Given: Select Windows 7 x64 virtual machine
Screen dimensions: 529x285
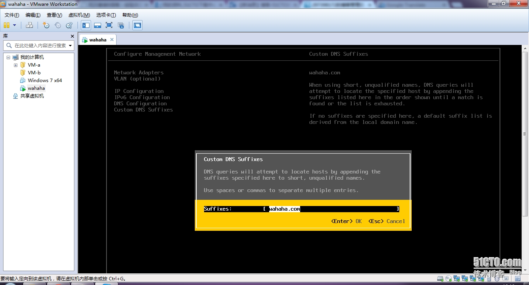Looking at the screenshot, I should tap(45, 81).
